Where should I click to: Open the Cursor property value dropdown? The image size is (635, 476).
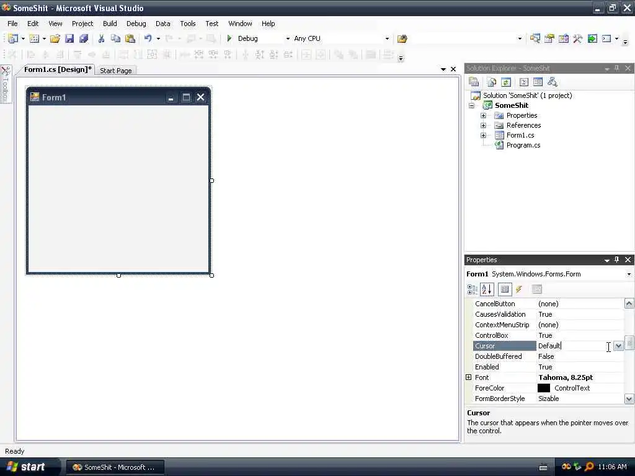pyautogui.click(x=618, y=346)
